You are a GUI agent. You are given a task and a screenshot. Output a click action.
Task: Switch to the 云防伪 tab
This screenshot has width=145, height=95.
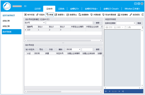(61, 9)
